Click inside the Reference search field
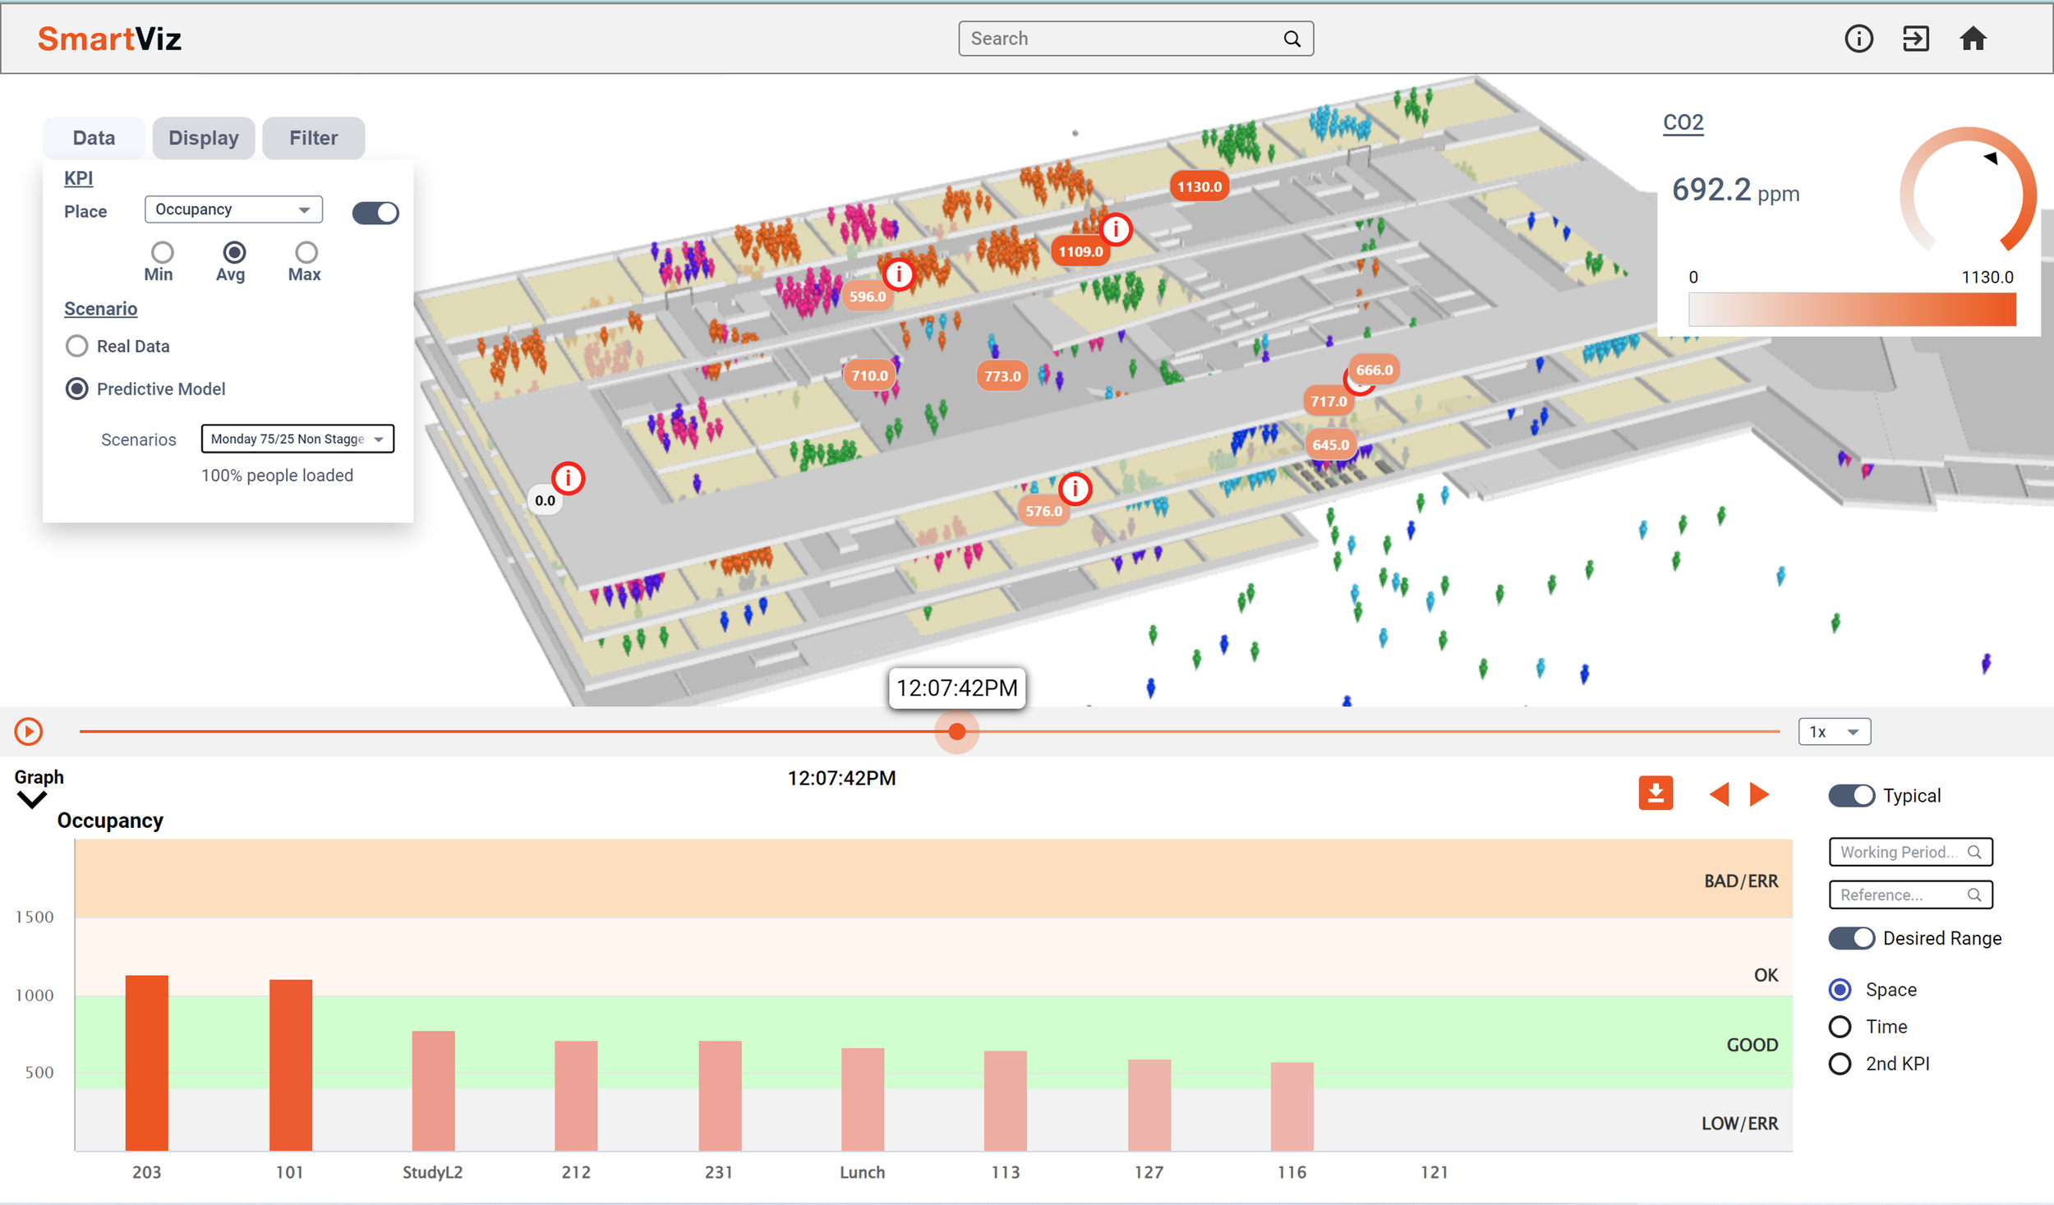The image size is (2054, 1205). tap(1898, 895)
